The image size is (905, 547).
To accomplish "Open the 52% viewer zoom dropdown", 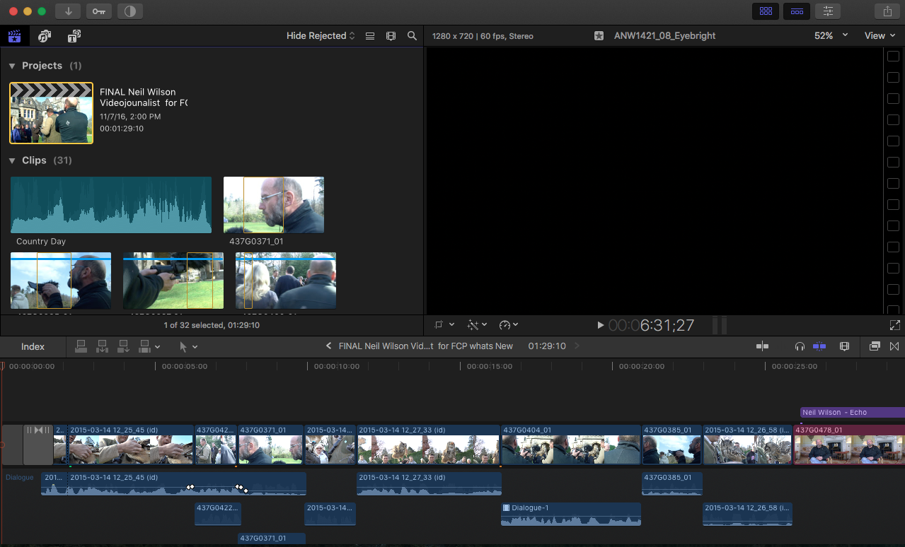I will (x=830, y=36).
